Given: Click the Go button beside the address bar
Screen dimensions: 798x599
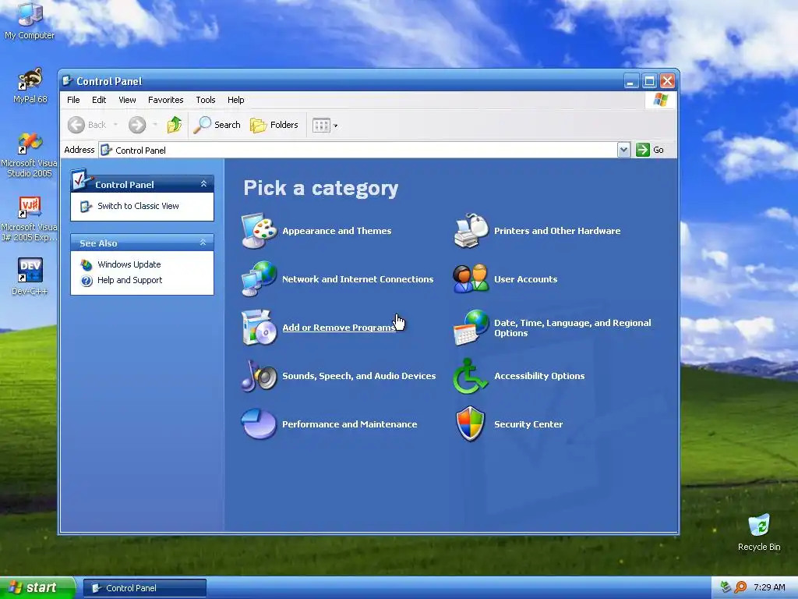Looking at the screenshot, I should tap(650, 150).
